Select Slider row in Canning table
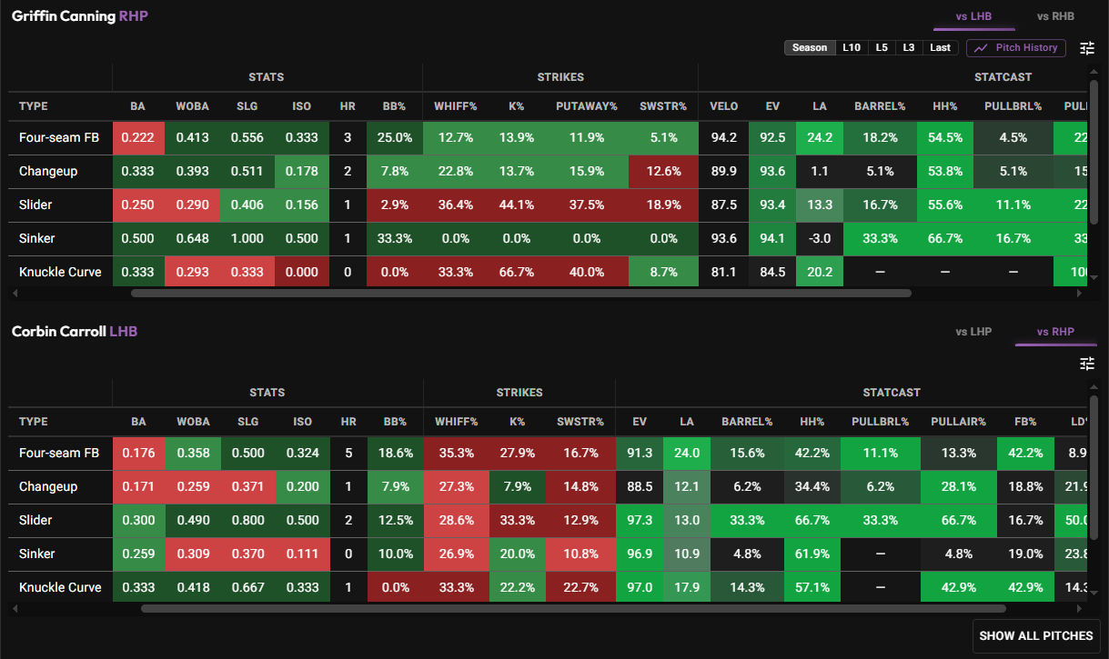The width and height of the screenshot is (1109, 659). pyautogui.click(x=548, y=205)
